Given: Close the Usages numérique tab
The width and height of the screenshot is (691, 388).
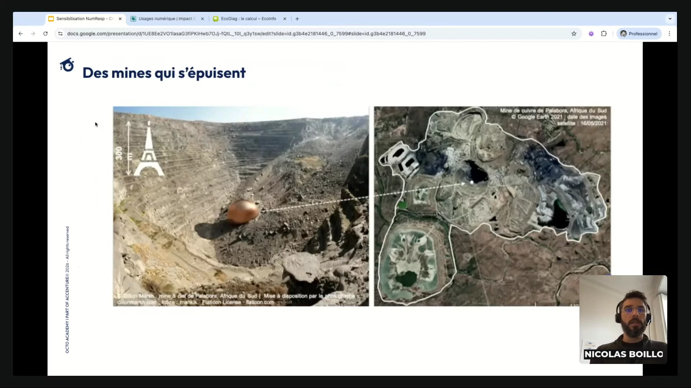Looking at the screenshot, I should tap(202, 19).
